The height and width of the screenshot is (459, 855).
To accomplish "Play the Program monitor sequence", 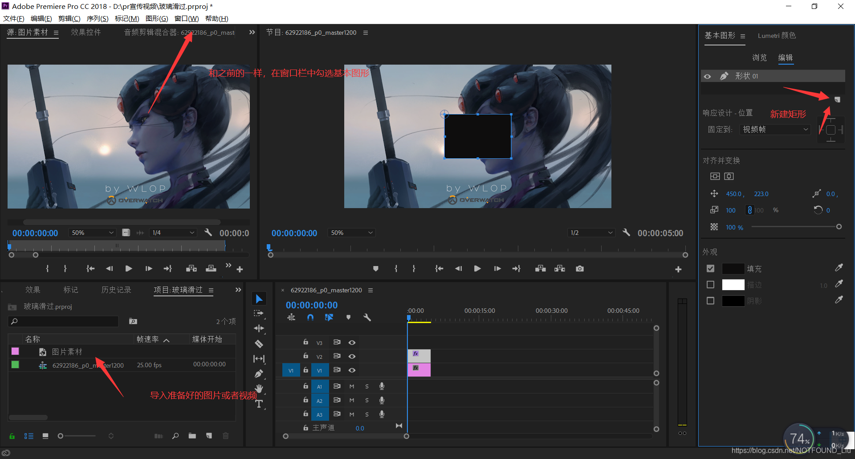I will pos(477,269).
